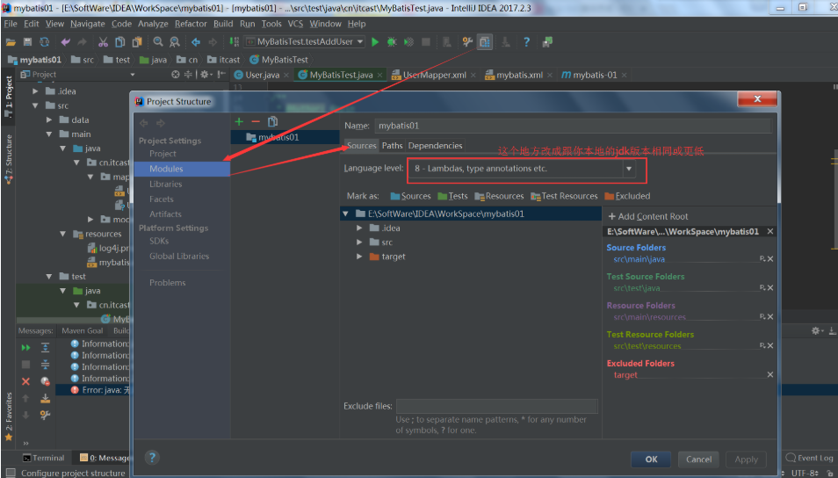Mark as Test Resources toggle

coord(564,196)
